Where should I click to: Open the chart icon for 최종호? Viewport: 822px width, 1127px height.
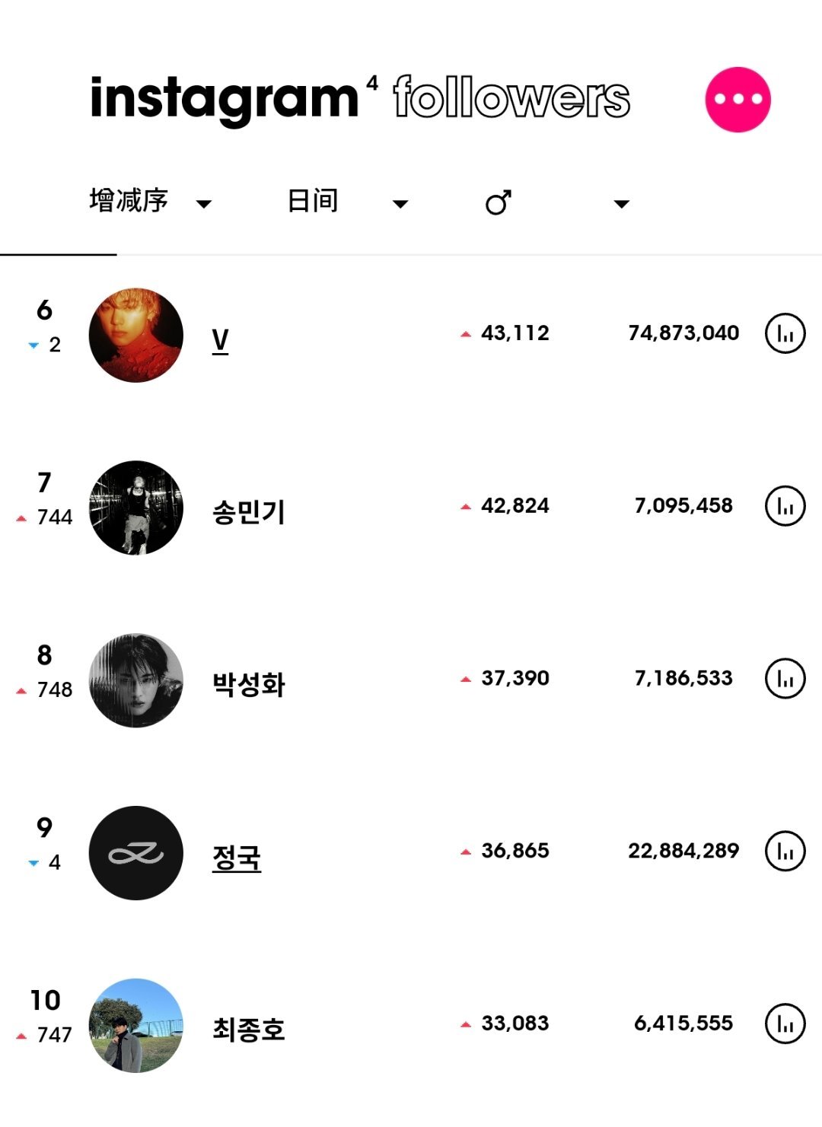(785, 1024)
